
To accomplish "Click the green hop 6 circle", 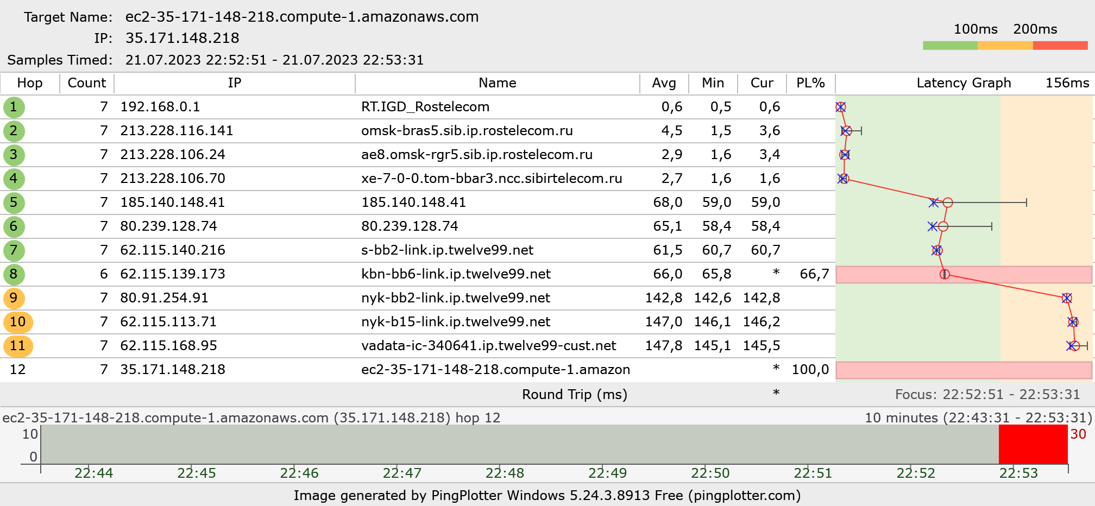I will pos(14,226).
